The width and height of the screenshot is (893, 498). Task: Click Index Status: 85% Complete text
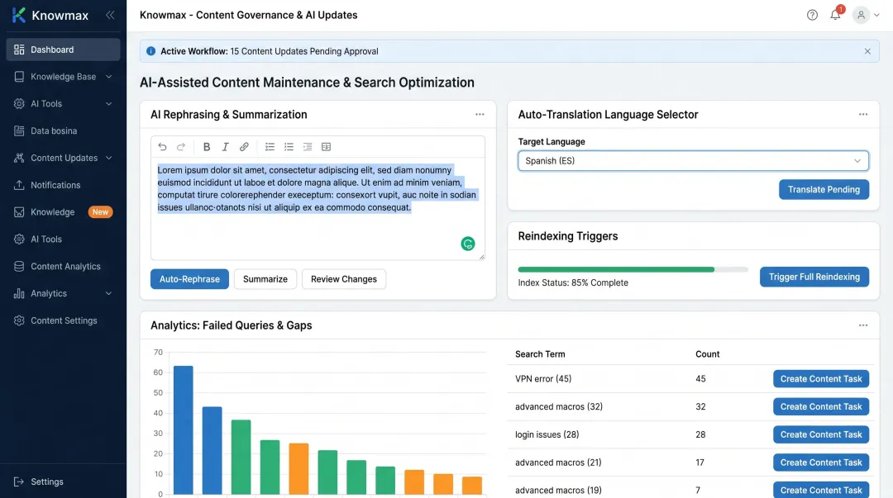[573, 282]
